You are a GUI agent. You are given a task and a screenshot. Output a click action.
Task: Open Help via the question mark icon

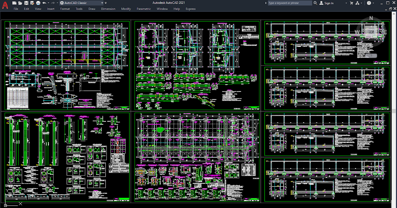pyautogui.click(x=369, y=3)
